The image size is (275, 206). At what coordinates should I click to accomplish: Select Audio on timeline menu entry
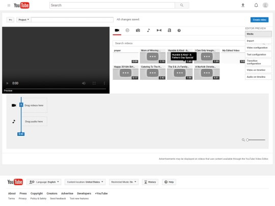point(258,77)
